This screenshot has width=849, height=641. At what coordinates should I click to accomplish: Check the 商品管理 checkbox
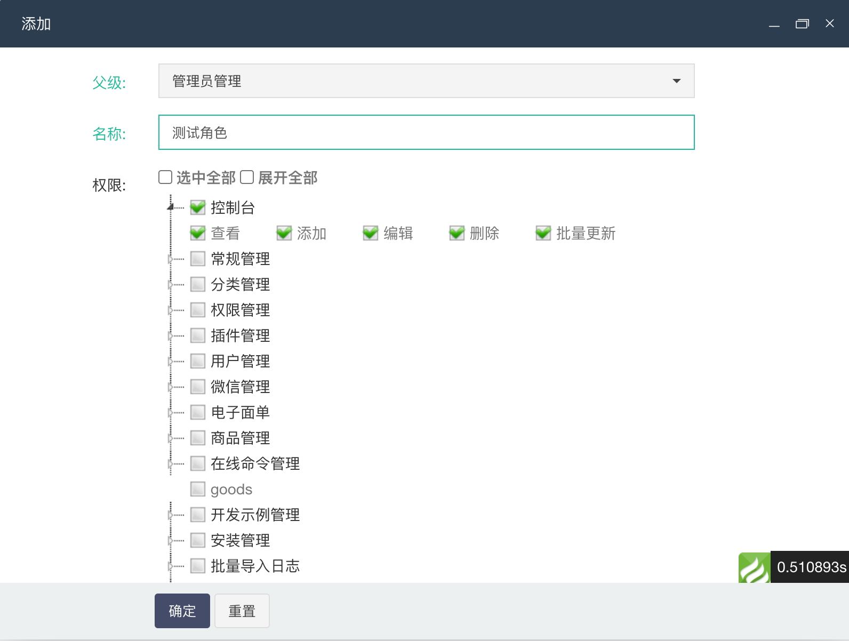point(198,438)
